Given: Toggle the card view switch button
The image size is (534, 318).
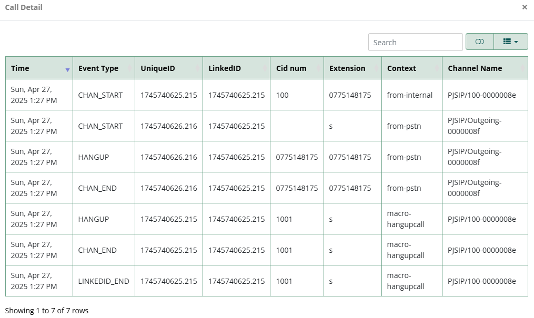Looking at the screenshot, I should point(479,42).
